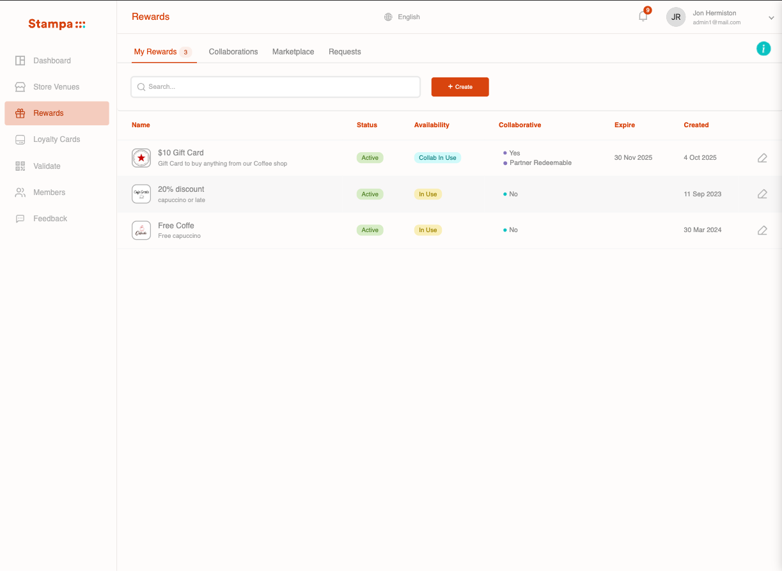782x571 pixels.
Task: Click the Create button
Action: pyautogui.click(x=460, y=86)
